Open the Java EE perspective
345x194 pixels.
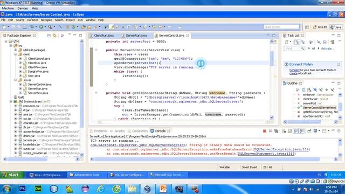pos(320,27)
